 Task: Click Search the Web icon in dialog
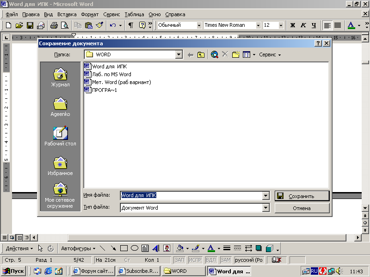(215, 54)
